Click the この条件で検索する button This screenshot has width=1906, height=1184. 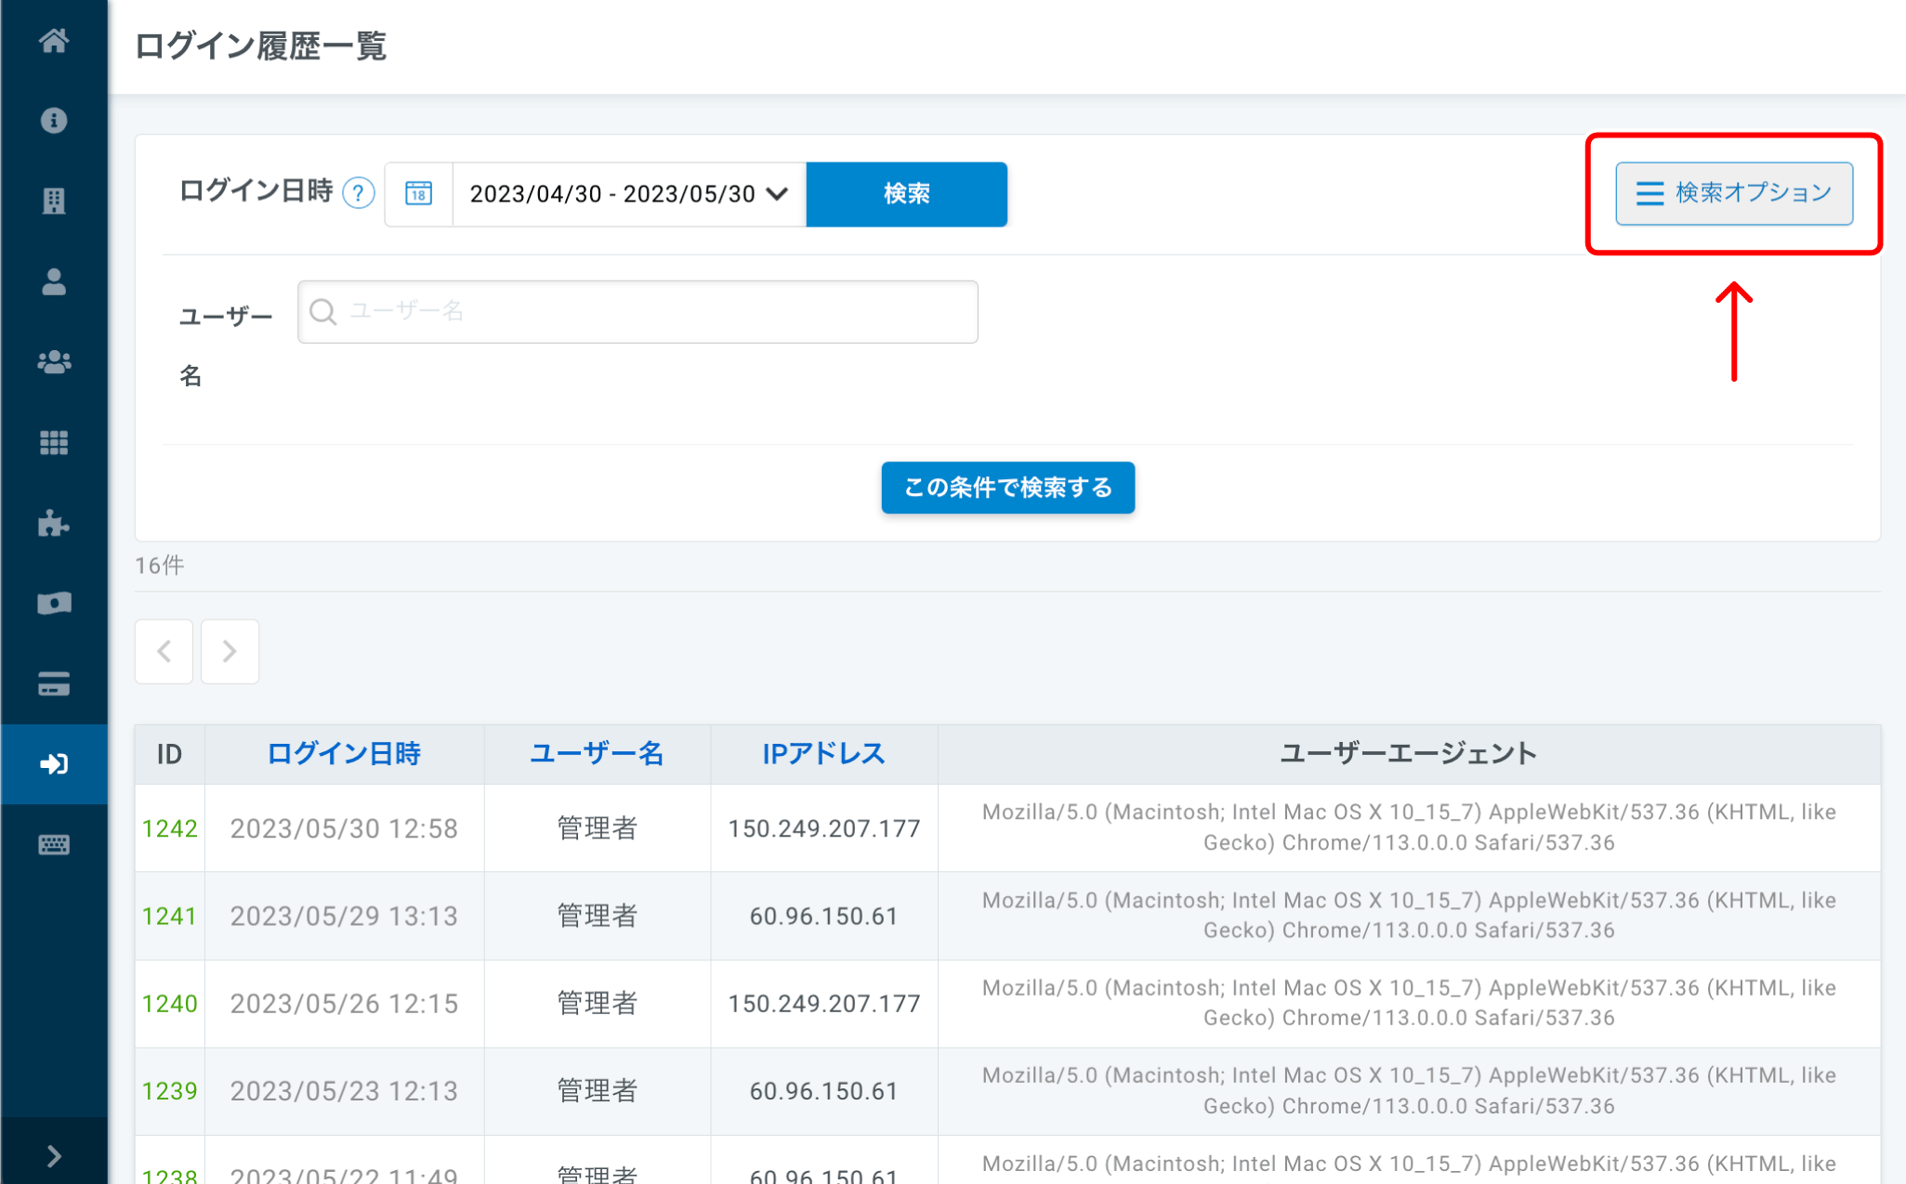pyautogui.click(x=1007, y=488)
